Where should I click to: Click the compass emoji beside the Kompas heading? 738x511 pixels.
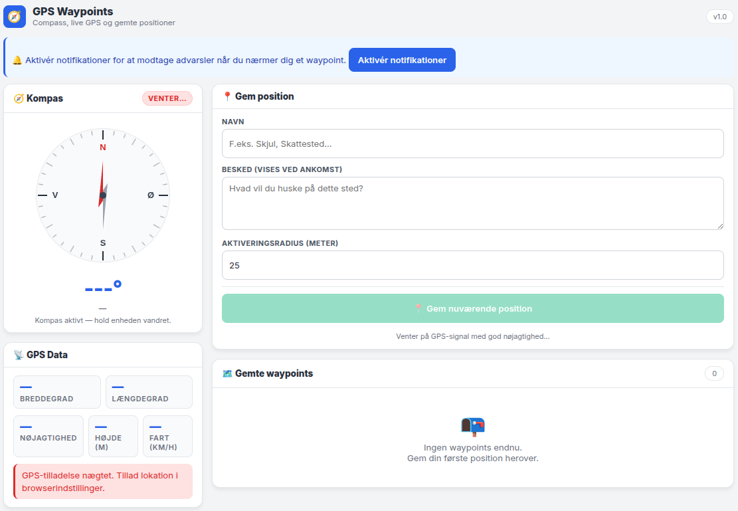(19, 98)
